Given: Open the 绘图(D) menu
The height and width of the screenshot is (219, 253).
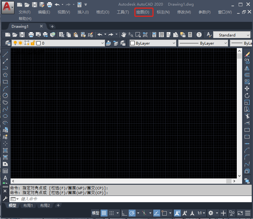Looking at the screenshot, I should click(x=143, y=12).
